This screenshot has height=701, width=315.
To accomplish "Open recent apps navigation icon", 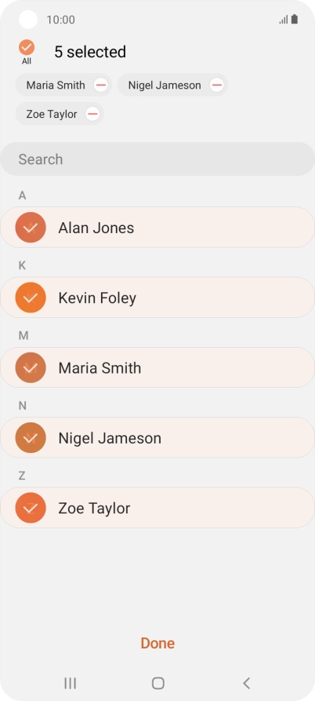I will pyautogui.click(x=70, y=683).
